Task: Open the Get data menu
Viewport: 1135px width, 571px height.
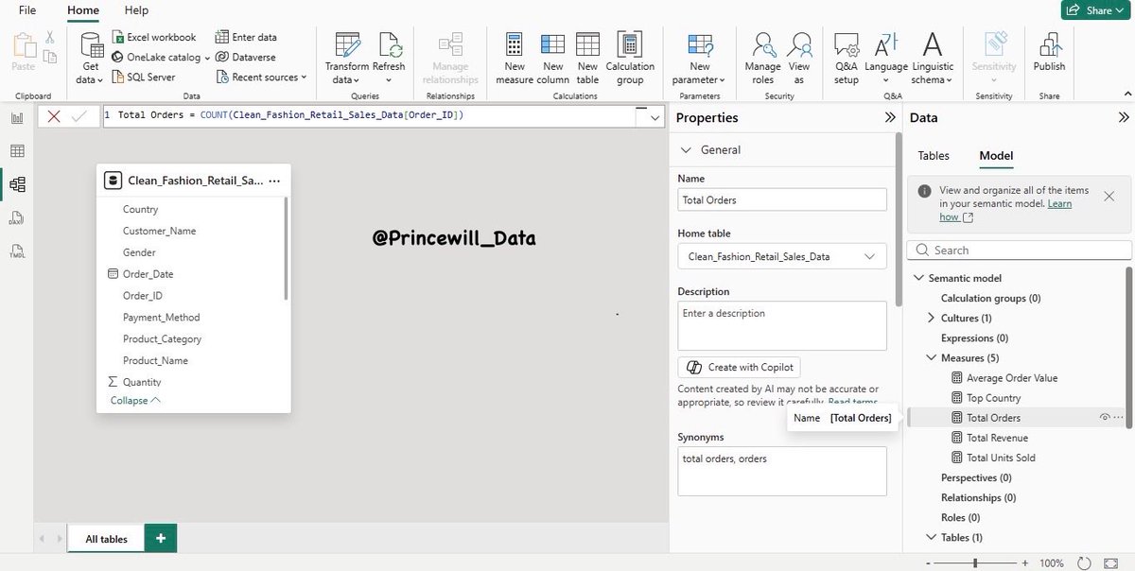Action: click(91, 59)
